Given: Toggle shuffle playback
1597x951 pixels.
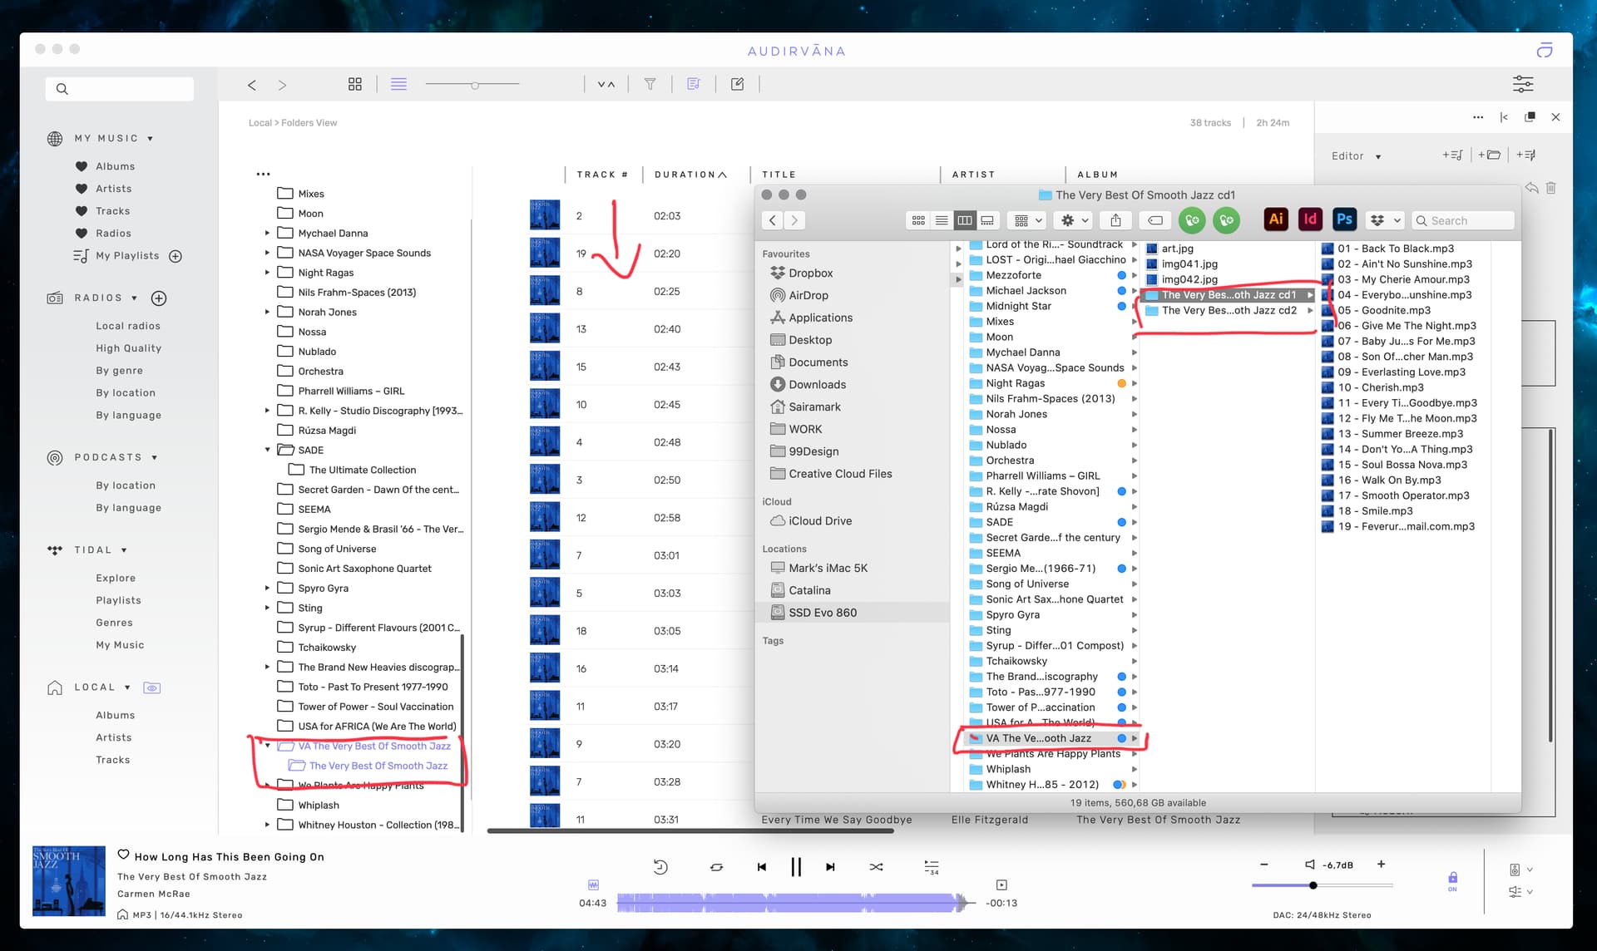Looking at the screenshot, I should click(x=876, y=867).
